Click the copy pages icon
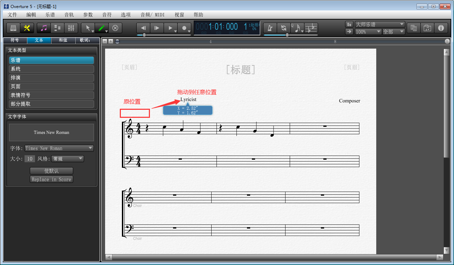The image size is (454, 265). [414, 28]
